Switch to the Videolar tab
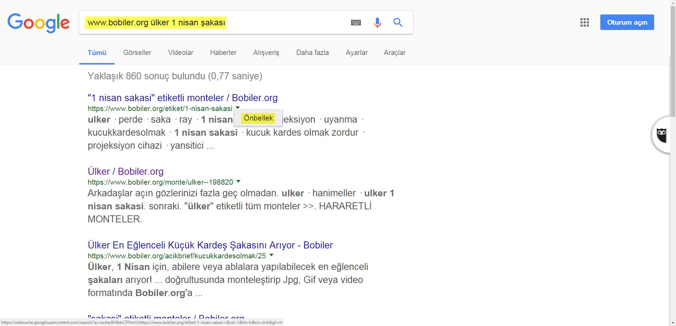The image size is (676, 326). point(180,53)
